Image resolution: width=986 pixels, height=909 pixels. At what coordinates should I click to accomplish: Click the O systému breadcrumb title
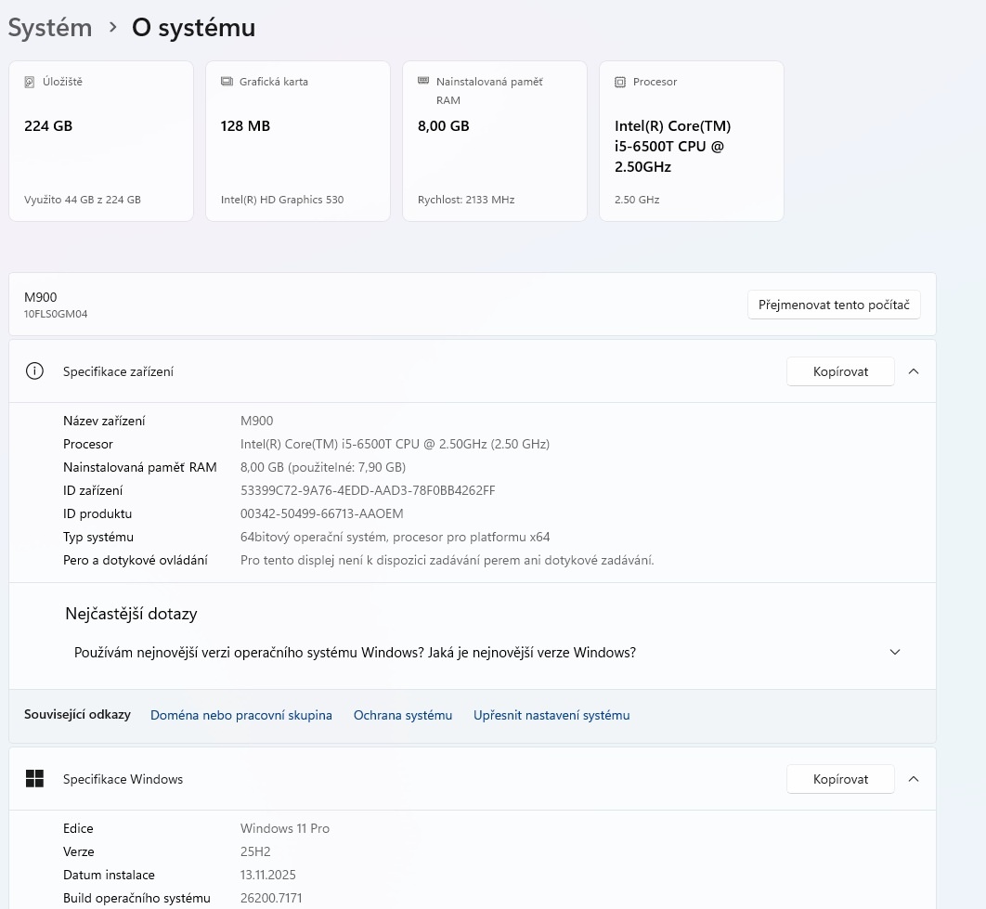click(x=193, y=28)
